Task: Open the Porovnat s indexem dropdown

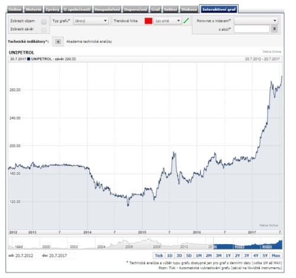Action: click(256, 21)
